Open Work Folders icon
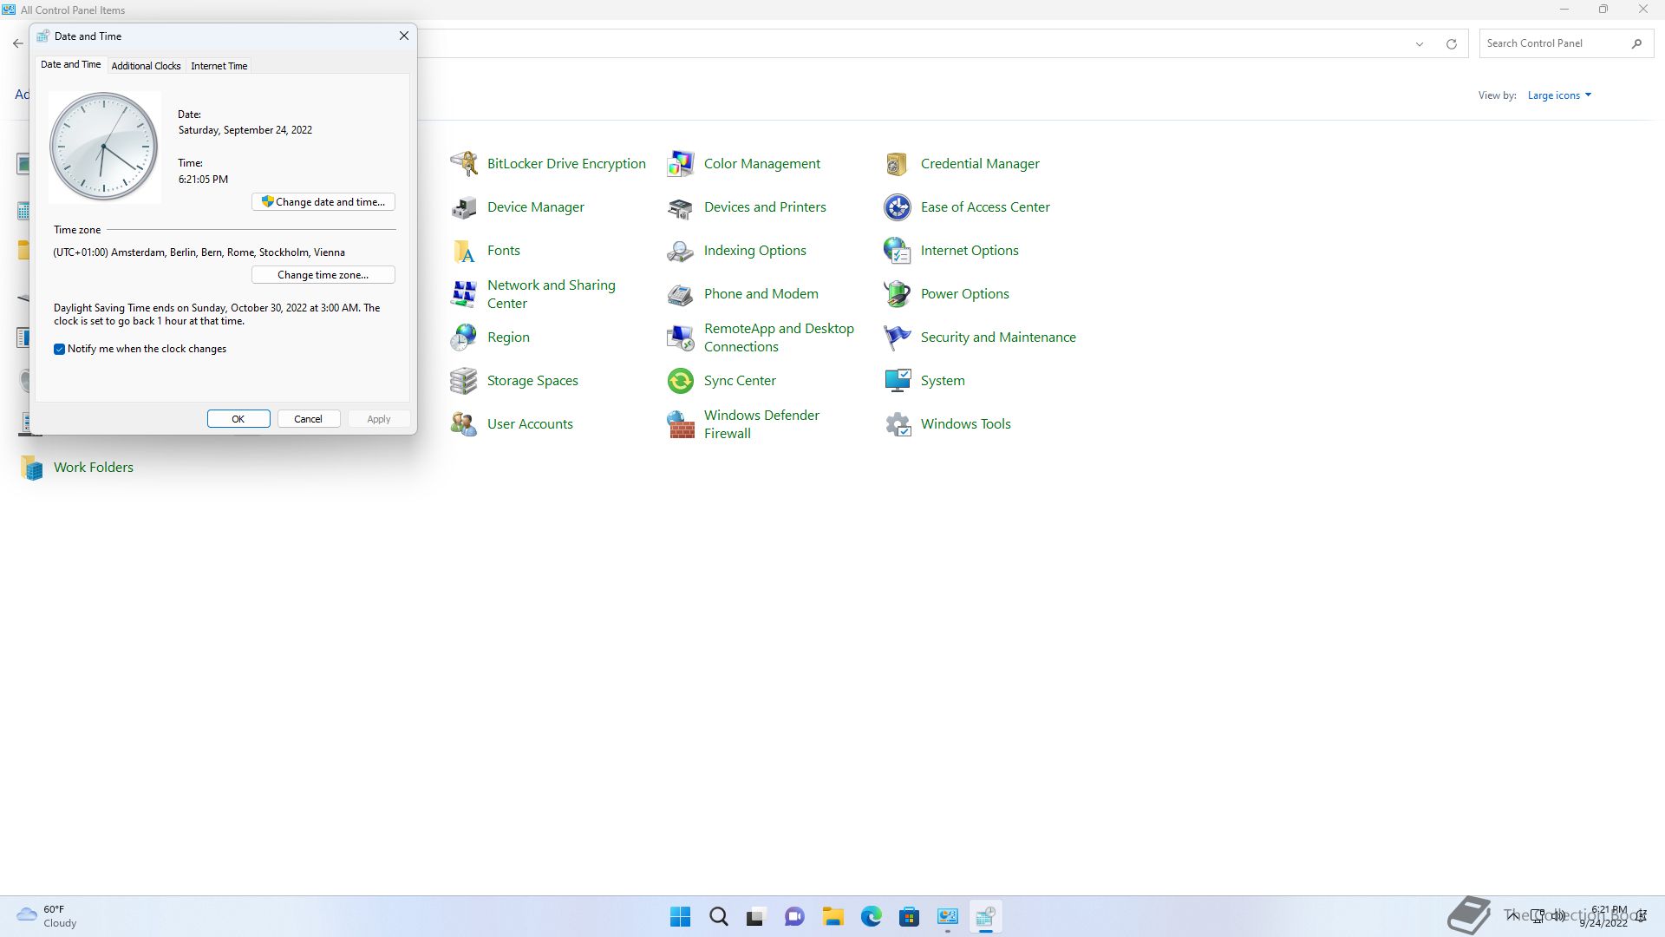 32,467
